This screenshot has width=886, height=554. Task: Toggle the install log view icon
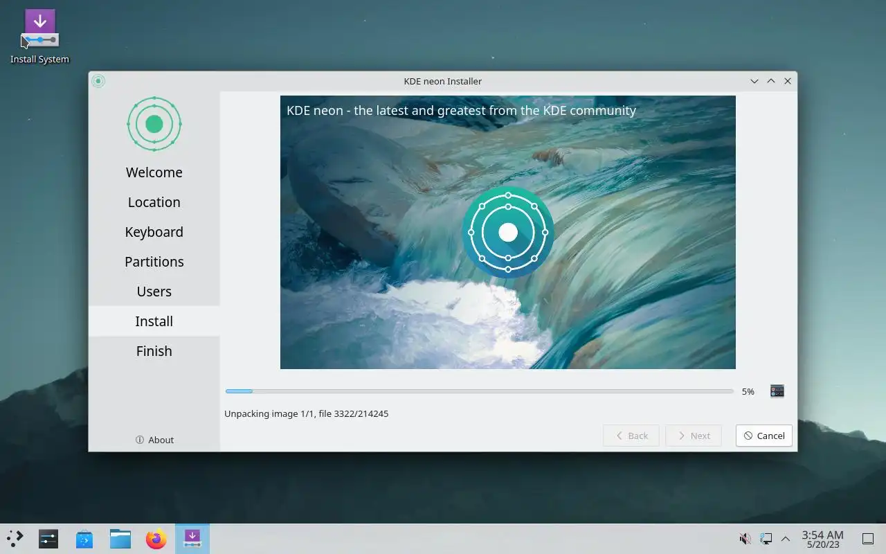[777, 391]
